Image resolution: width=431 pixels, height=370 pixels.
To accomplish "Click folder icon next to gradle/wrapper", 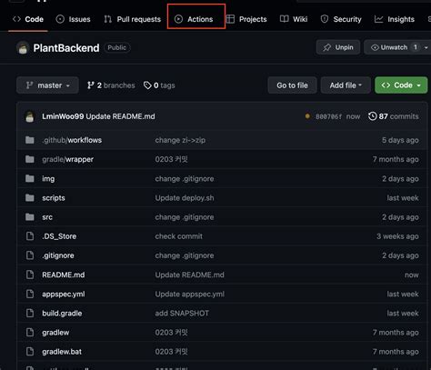I will tap(30, 159).
